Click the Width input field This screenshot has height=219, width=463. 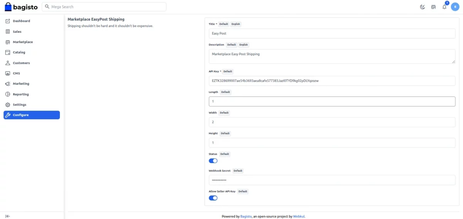[332, 122]
